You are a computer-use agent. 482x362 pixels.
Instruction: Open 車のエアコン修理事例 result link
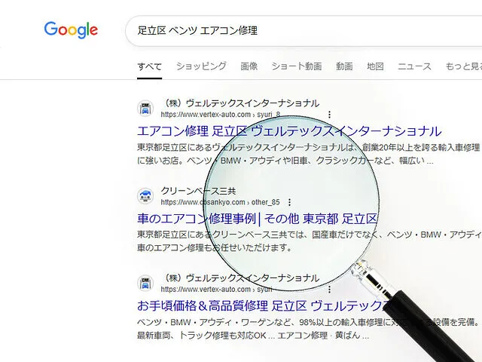257,219
